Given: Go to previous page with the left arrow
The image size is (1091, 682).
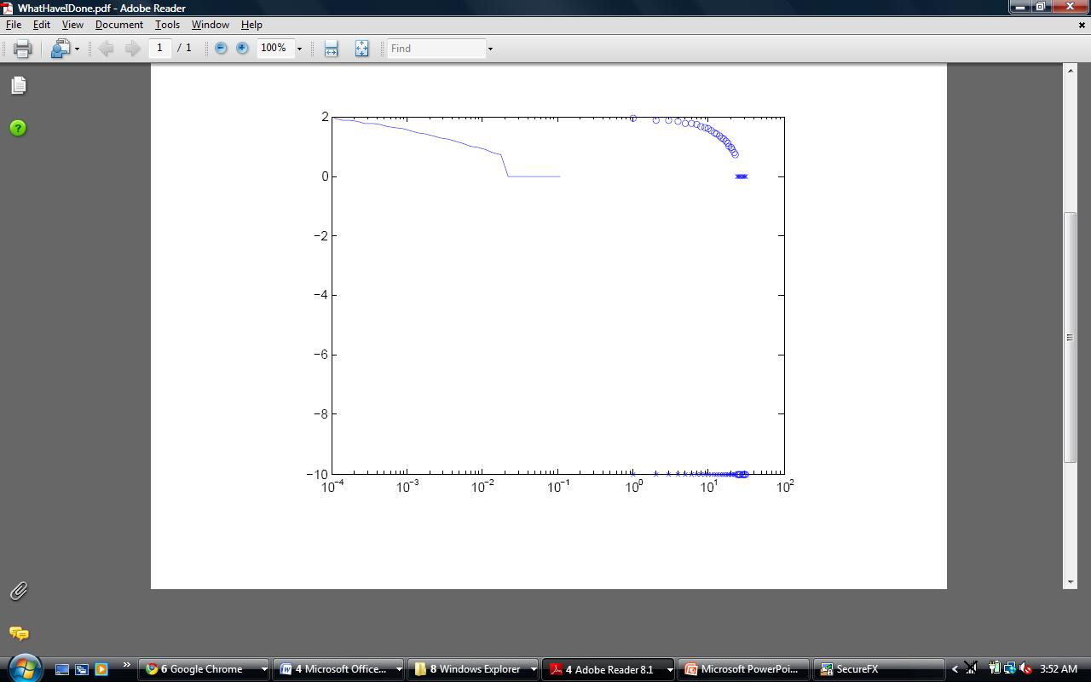Looking at the screenshot, I should coord(107,49).
